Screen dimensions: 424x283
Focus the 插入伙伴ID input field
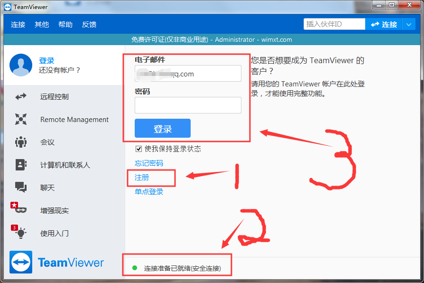[x=334, y=24]
